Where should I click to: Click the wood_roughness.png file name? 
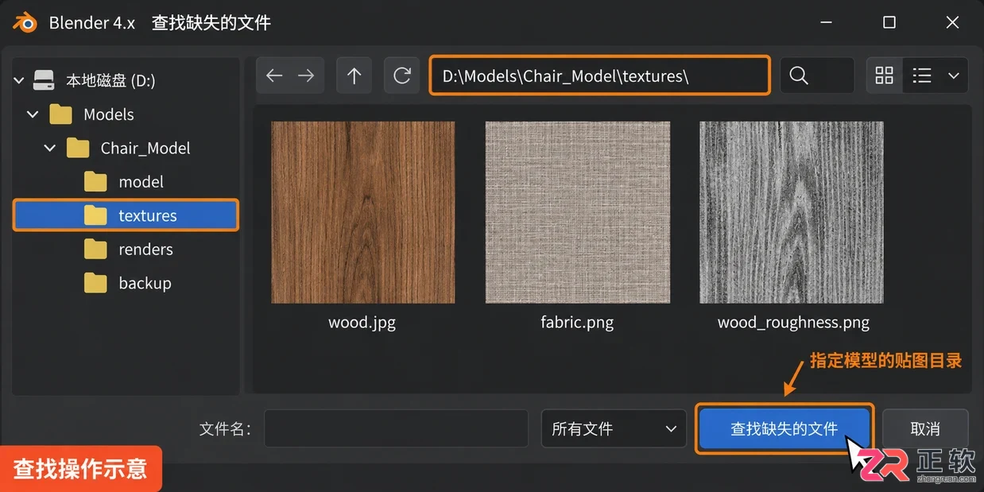[793, 322]
